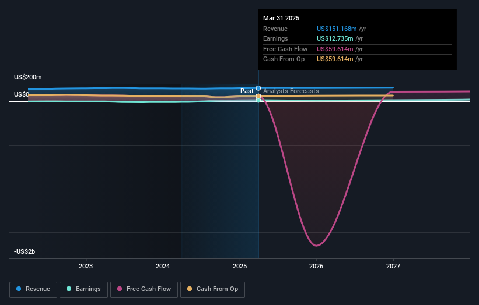
Task: Click the Free Cash Flow US$59.614m value
Action: pyautogui.click(x=335, y=49)
